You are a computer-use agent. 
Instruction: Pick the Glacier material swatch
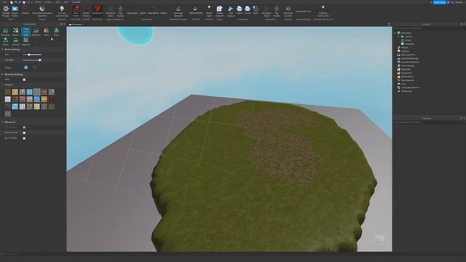(36, 99)
